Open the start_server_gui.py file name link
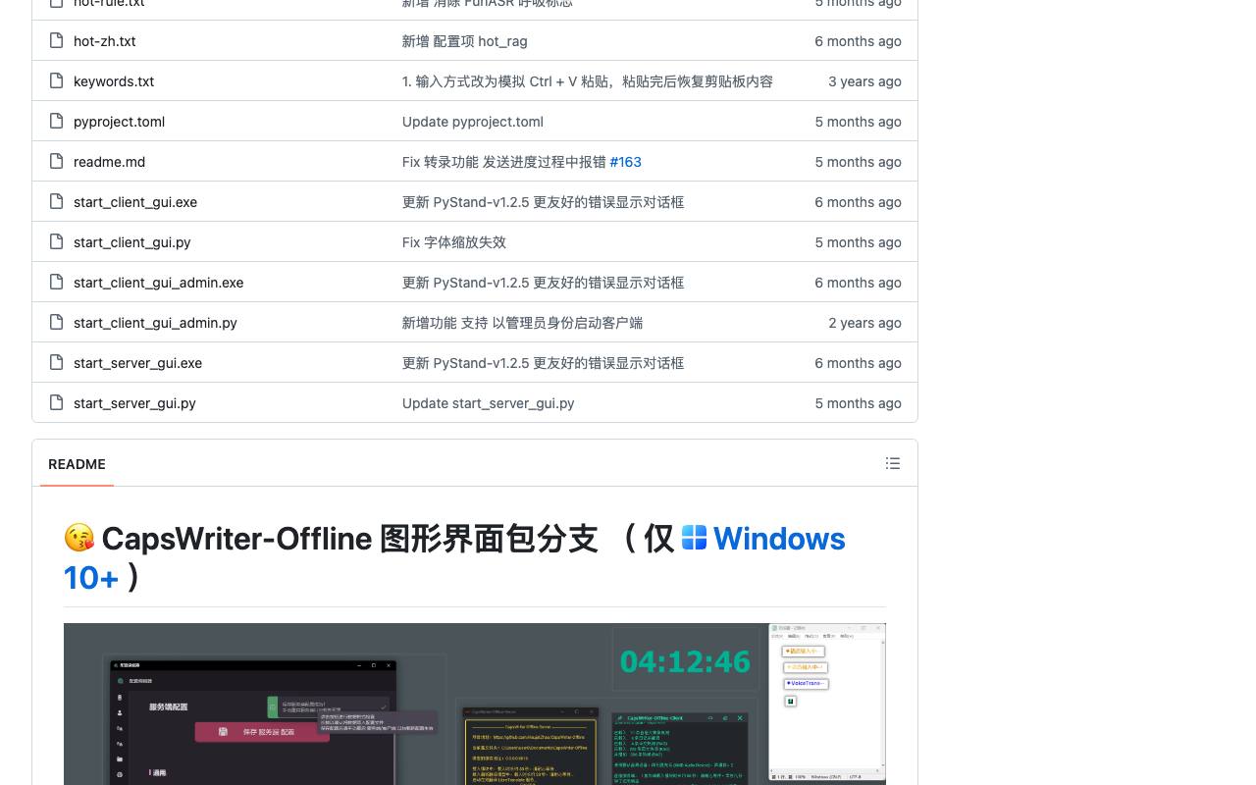 (134, 403)
